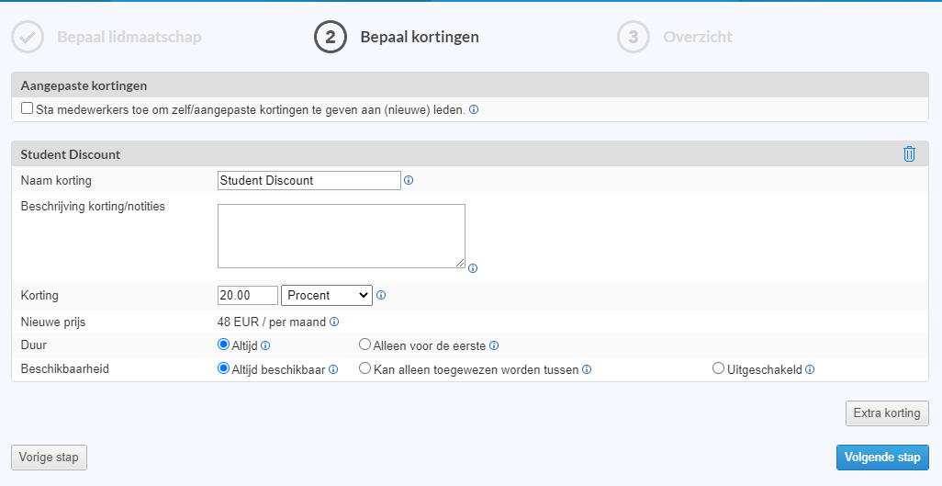The width and height of the screenshot is (942, 486).
Task: Go to Overzicht step
Action: [x=698, y=37]
